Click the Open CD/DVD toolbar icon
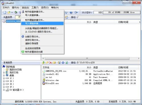The width and height of the screenshot is (142, 105). tap(16, 12)
